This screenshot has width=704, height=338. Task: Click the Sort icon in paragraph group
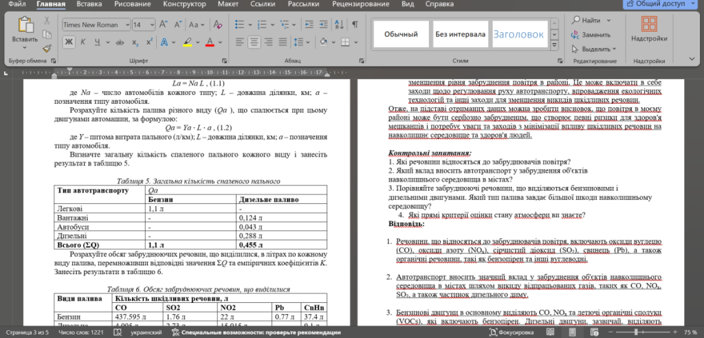click(339, 24)
